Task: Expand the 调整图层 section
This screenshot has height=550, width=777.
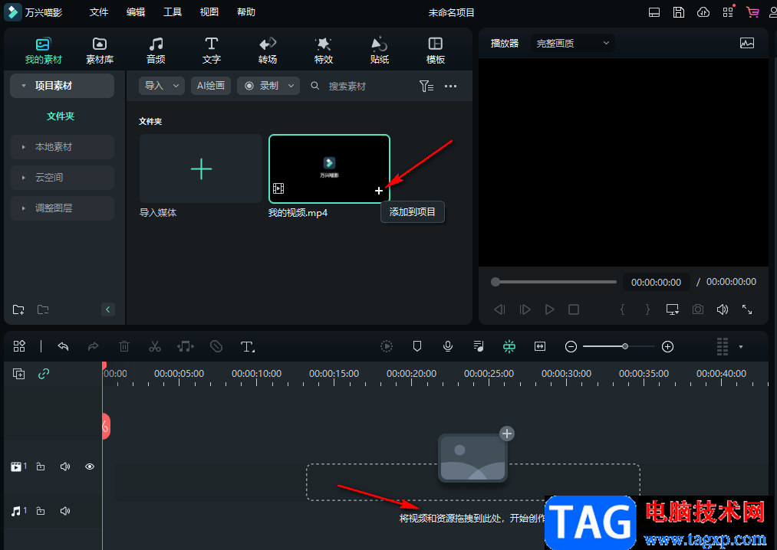Action: click(x=23, y=208)
